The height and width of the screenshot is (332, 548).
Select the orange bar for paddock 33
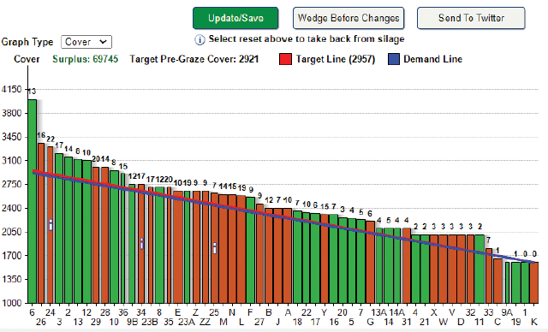click(x=489, y=276)
